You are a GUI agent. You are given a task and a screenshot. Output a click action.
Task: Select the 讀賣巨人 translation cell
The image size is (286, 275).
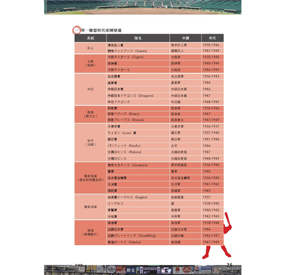click(185, 51)
